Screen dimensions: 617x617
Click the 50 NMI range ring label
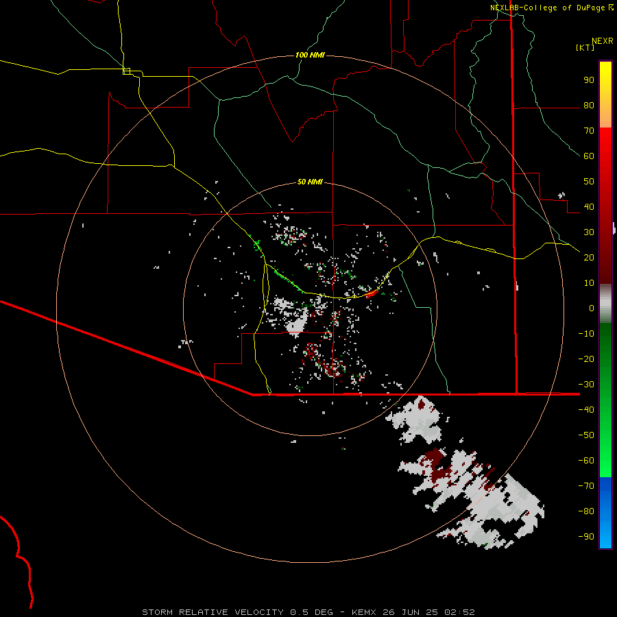(x=310, y=182)
